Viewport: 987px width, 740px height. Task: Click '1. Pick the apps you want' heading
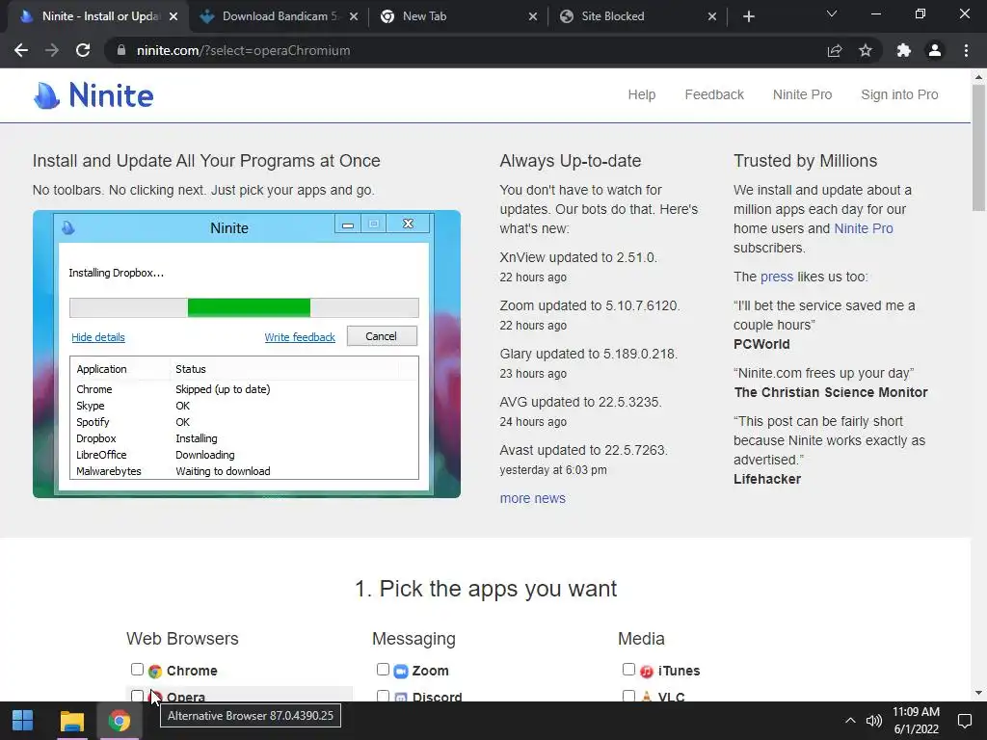(486, 589)
